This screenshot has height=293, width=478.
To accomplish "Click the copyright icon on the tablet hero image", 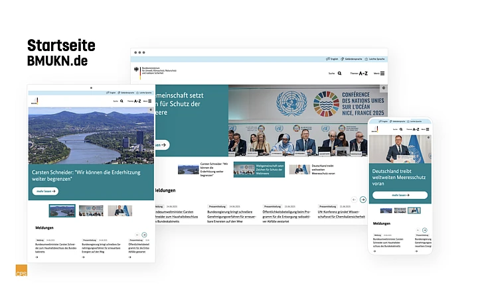I will pyautogui.click(x=151, y=110).
